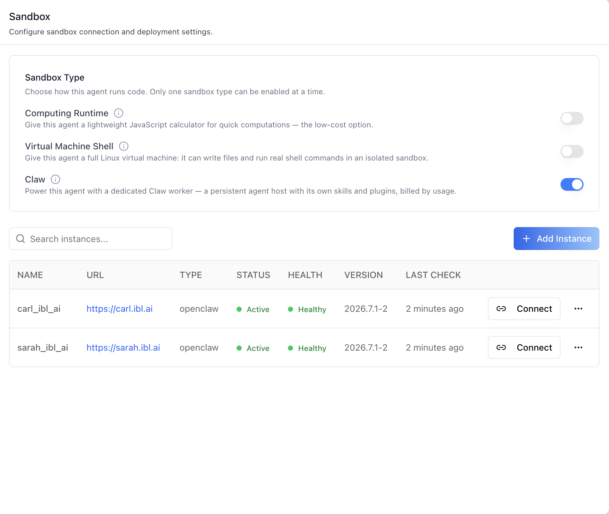
Task: Click the green Active dot for carl_ibl_ai
Action: [239, 309]
